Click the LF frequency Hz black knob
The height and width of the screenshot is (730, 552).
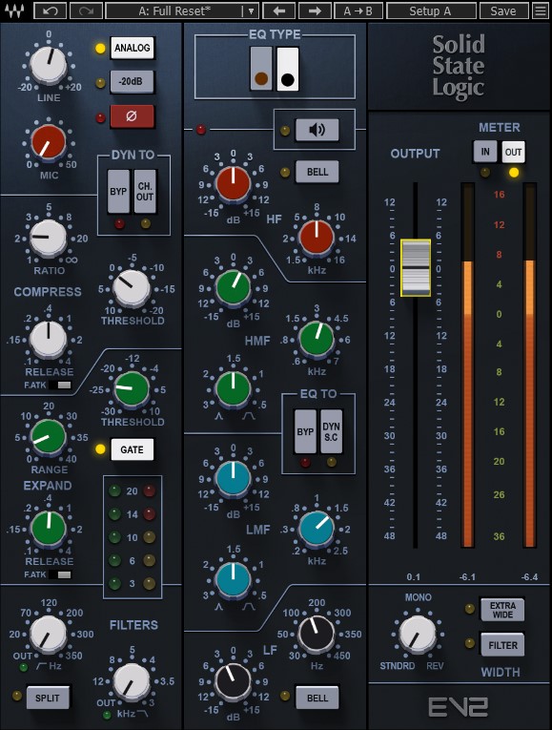click(317, 634)
